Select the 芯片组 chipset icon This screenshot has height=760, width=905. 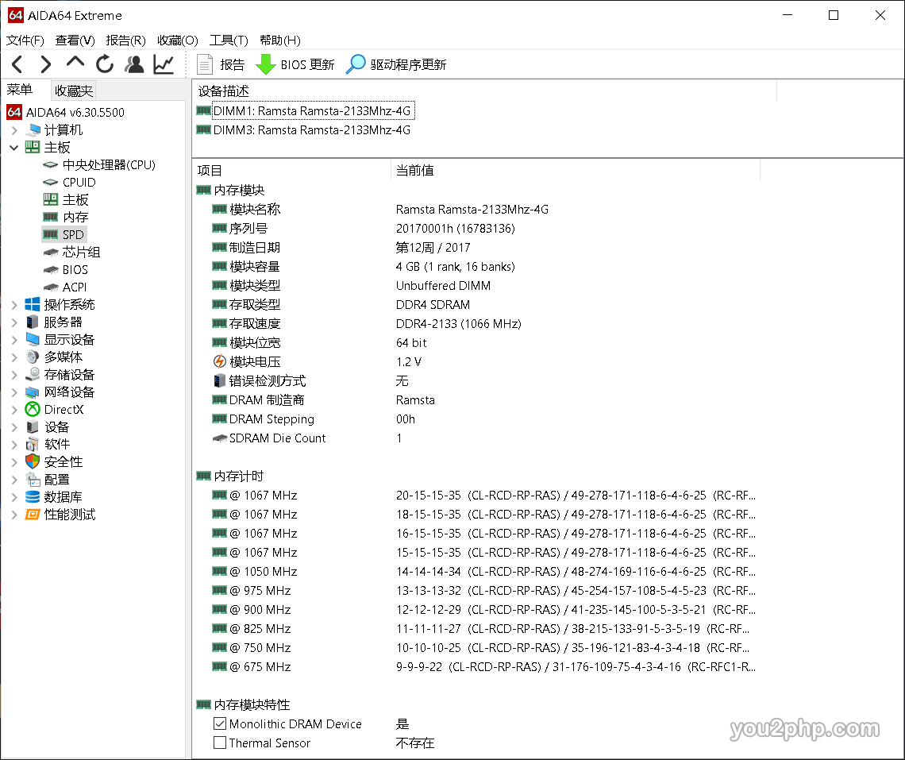[51, 253]
